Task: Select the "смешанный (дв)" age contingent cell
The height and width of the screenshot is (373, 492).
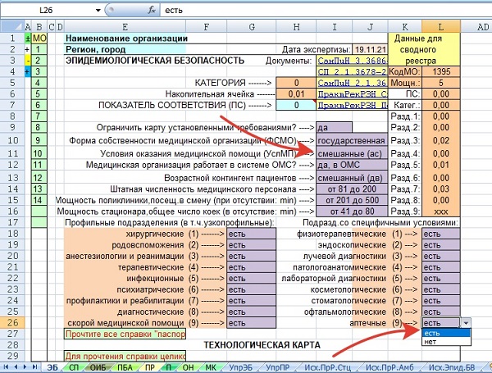Action: [352, 178]
